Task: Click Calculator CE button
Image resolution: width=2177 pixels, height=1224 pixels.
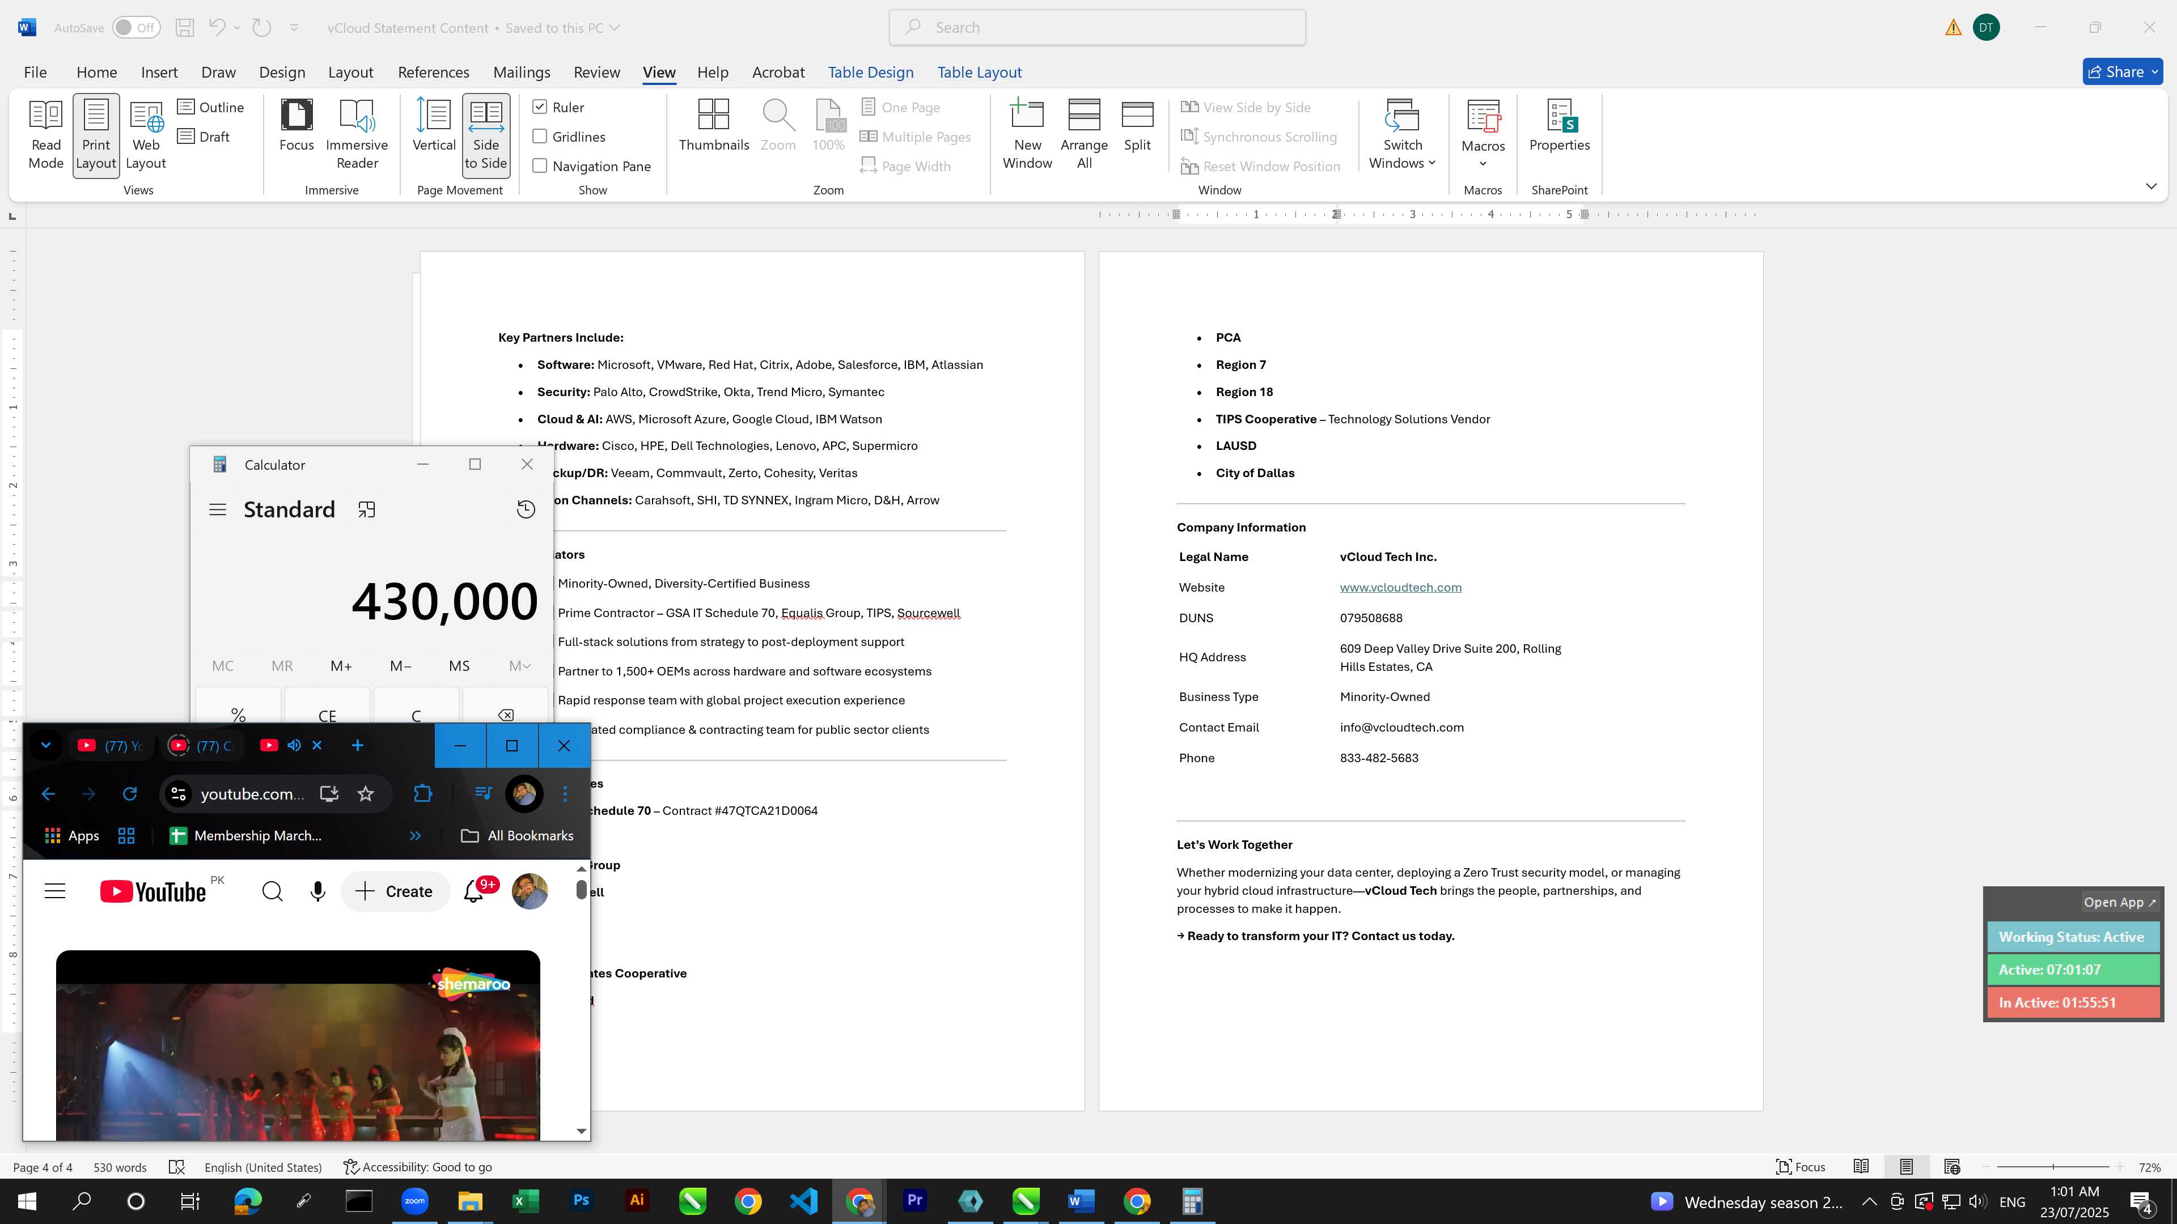Action: coord(327,715)
